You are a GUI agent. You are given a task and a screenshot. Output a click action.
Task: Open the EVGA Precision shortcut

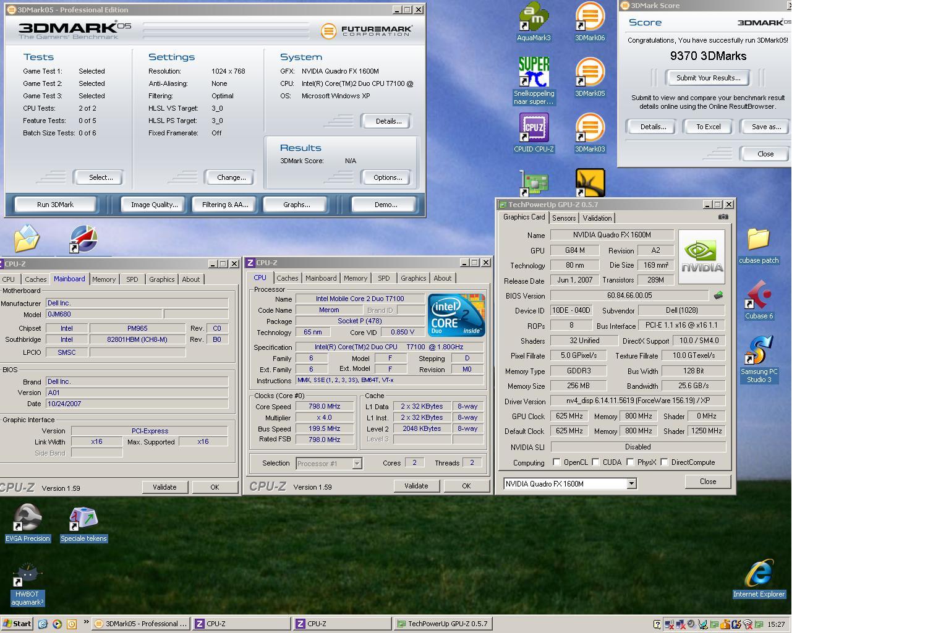(27, 523)
